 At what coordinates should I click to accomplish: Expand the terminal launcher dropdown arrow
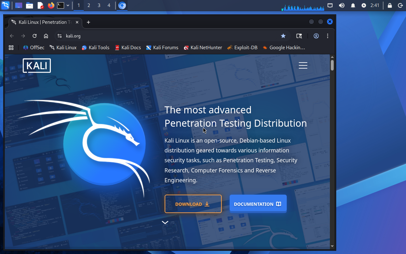point(68,5)
